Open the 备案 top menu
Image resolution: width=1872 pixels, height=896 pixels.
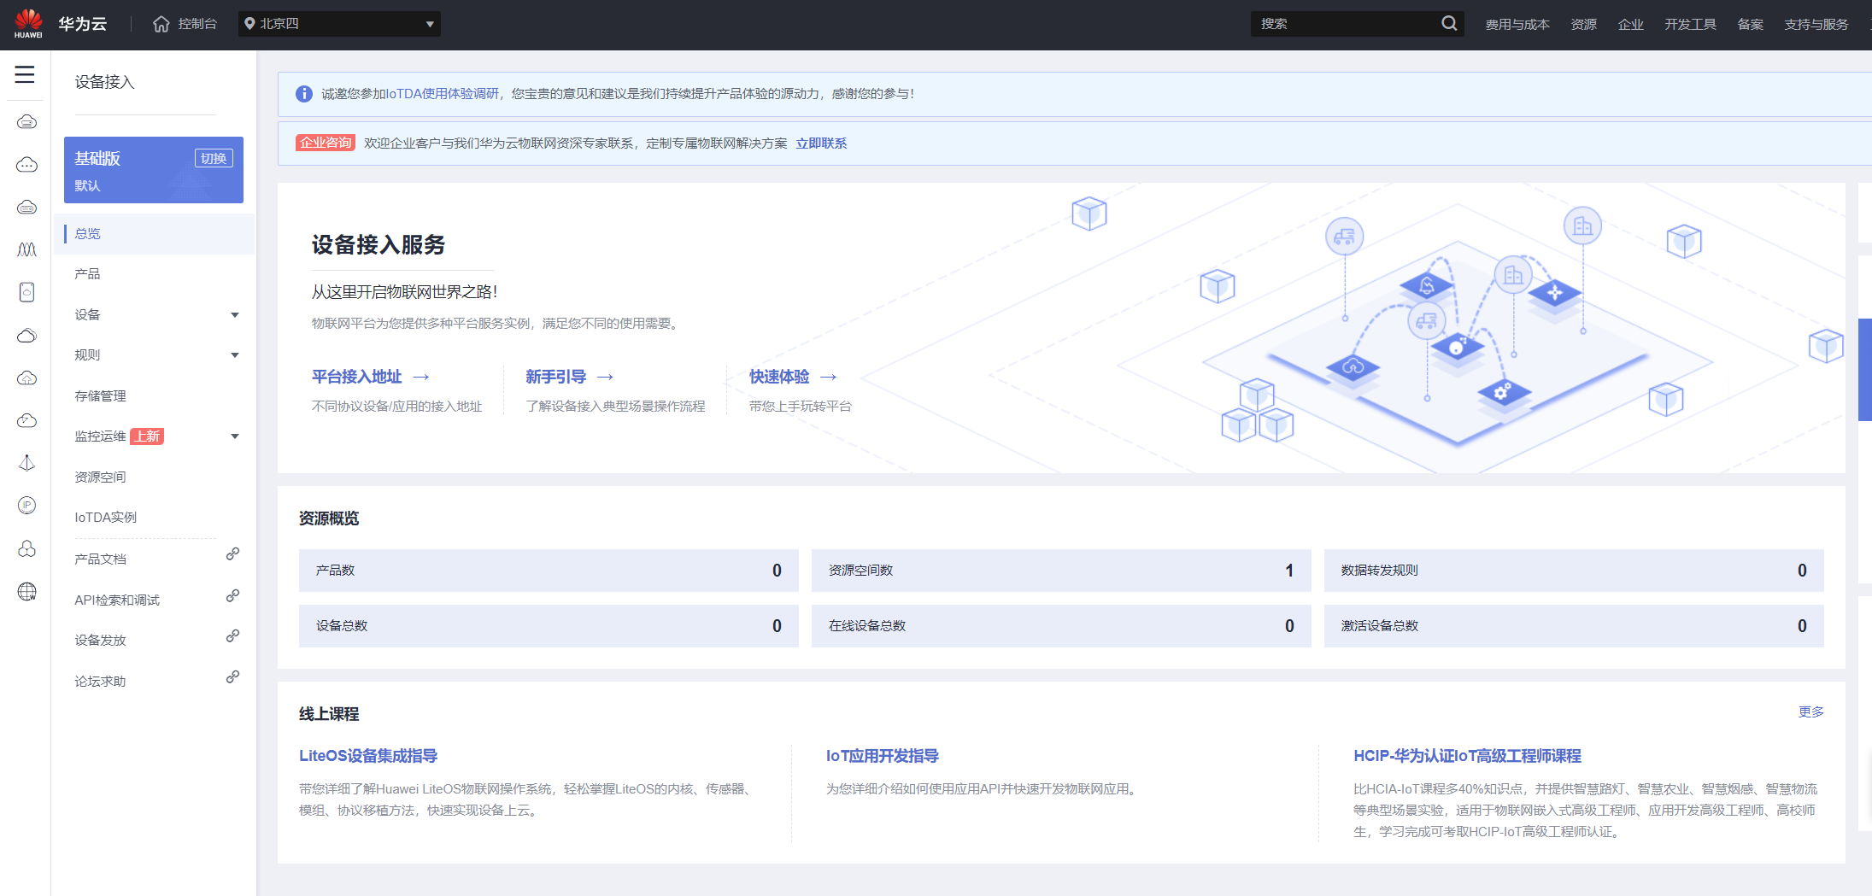point(1750,24)
